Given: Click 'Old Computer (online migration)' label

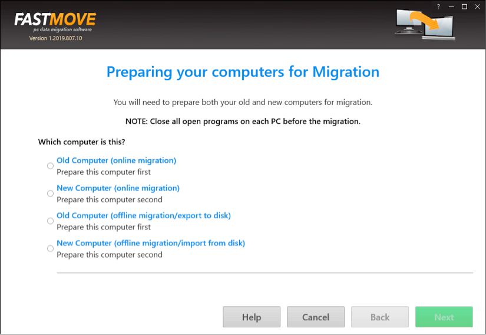Looking at the screenshot, I should point(116,160).
